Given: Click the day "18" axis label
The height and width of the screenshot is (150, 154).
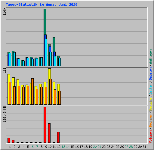Looking at the screenshot, I should 86,147.
